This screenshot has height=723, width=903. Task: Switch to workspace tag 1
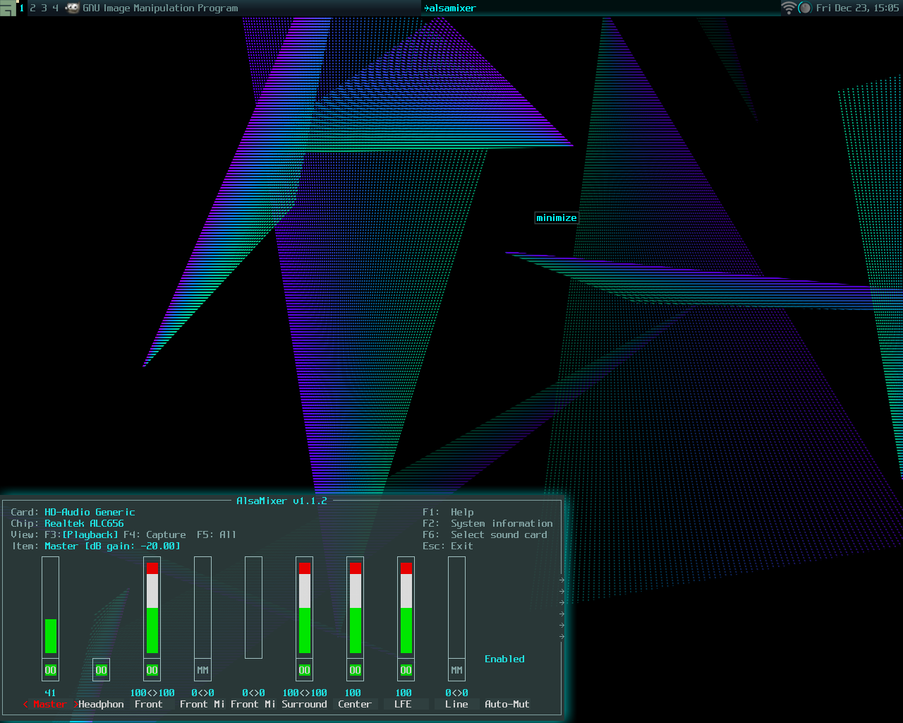pyautogui.click(x=22, y=8)
